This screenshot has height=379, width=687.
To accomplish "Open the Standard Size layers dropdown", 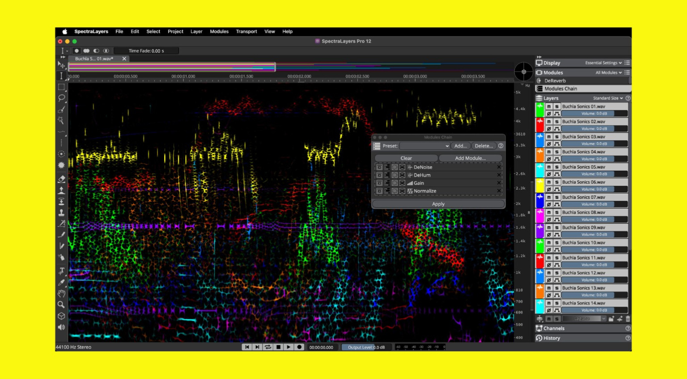I will coord(608,98).
